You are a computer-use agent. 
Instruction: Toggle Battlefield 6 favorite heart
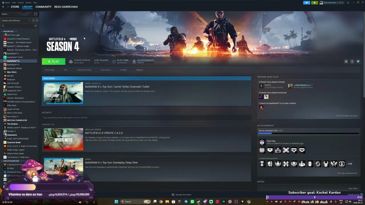[x=358, y=61]
